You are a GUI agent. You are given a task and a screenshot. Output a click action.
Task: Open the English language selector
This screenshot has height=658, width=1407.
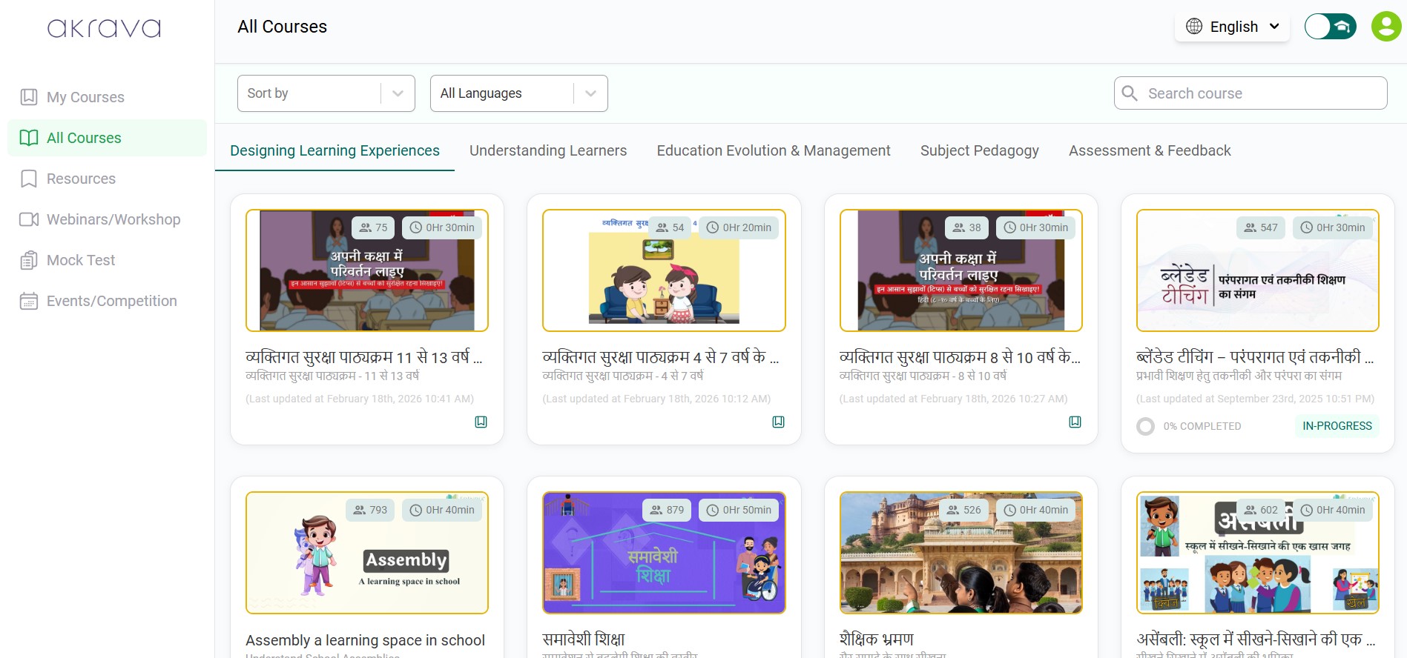pyautogui.click(x=1232, y=27)
